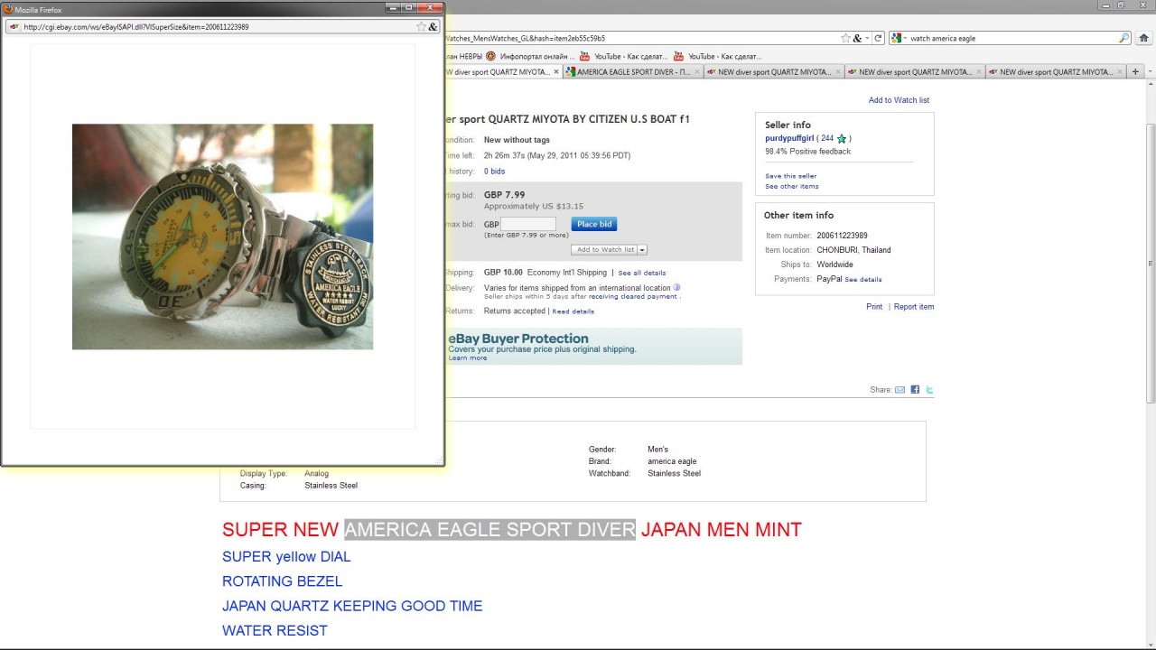Viewport: 1156px width, 650px height.
Task: Open the list-all-tabs dropdown arrow
Action: click(1150, 72)
